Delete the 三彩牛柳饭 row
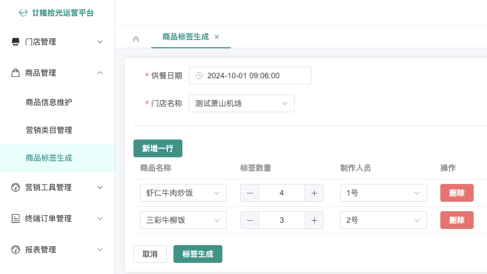This screenshot has height=274, width=487. click(x=456, y=220)
